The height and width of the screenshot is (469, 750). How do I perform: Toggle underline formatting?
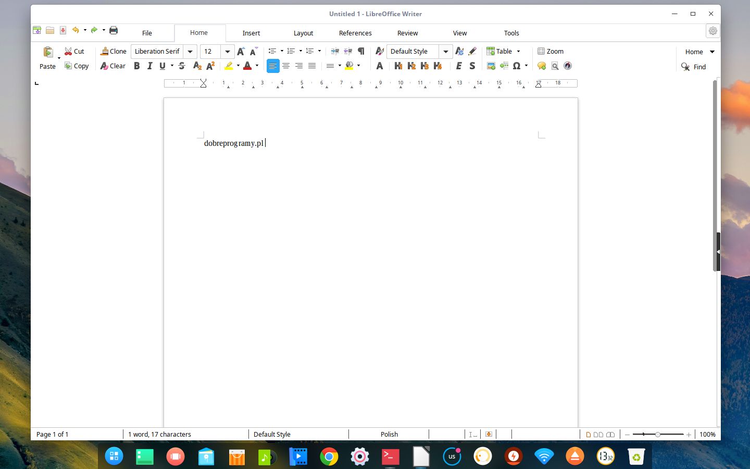[x=162, y=66]
